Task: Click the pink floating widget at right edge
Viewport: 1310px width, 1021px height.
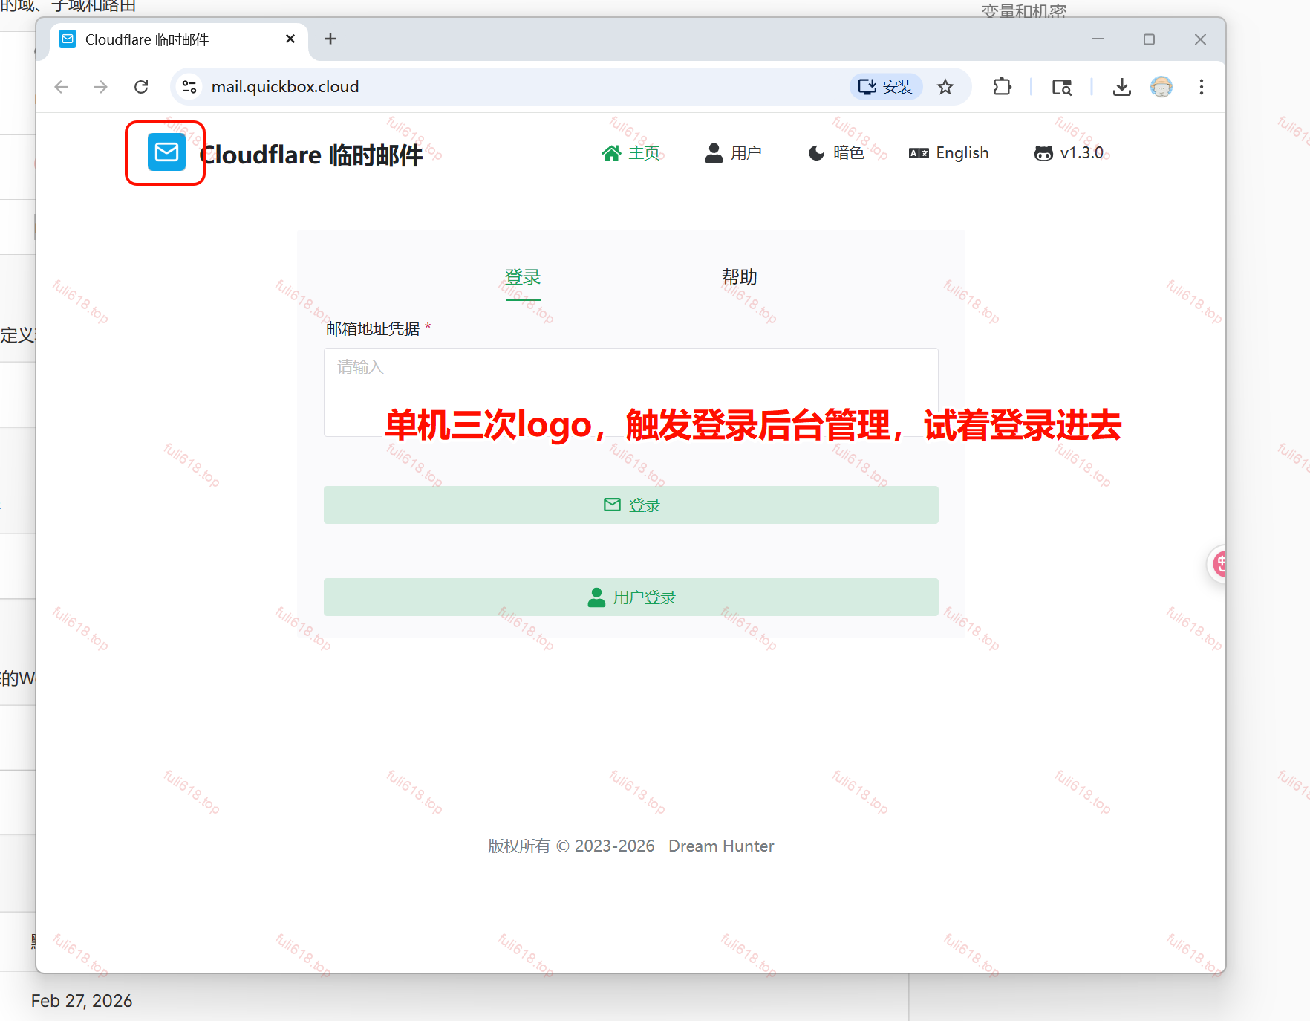Action: point(1219,565)
